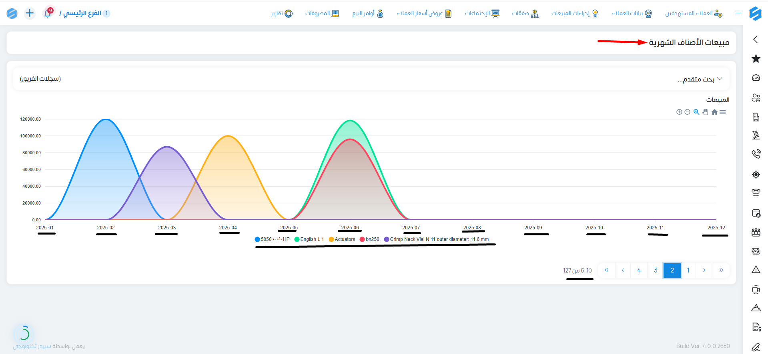Click the blue plus add button

(x=30, y=13)
